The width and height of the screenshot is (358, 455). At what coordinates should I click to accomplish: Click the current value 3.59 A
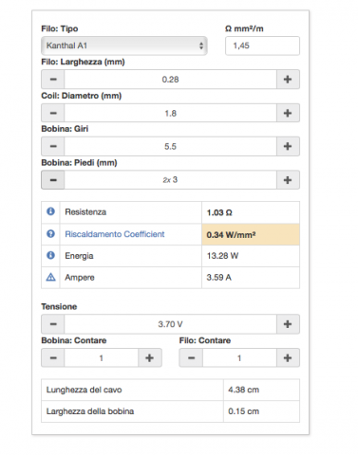click(x=219, y=278)
